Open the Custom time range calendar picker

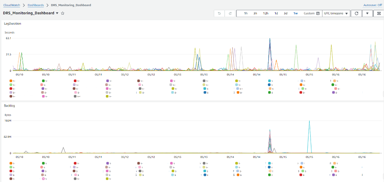pyautogui.click(x=311, y=14)
